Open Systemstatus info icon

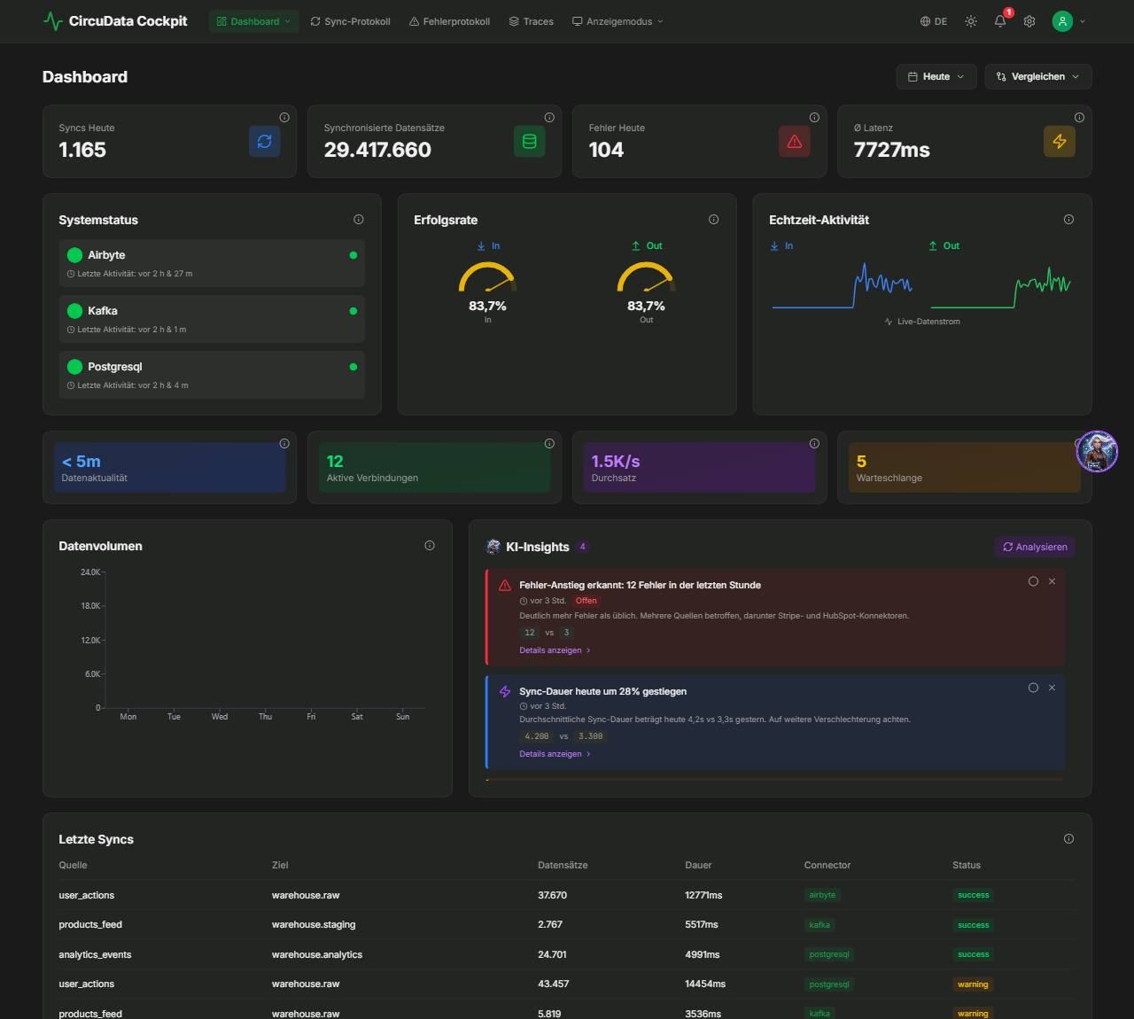pyautogui.click(x=359, y=220)
